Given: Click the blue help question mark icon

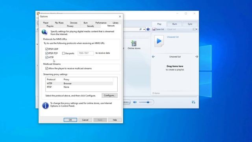Looking at the screenshot, I should [x=148, y=29].
